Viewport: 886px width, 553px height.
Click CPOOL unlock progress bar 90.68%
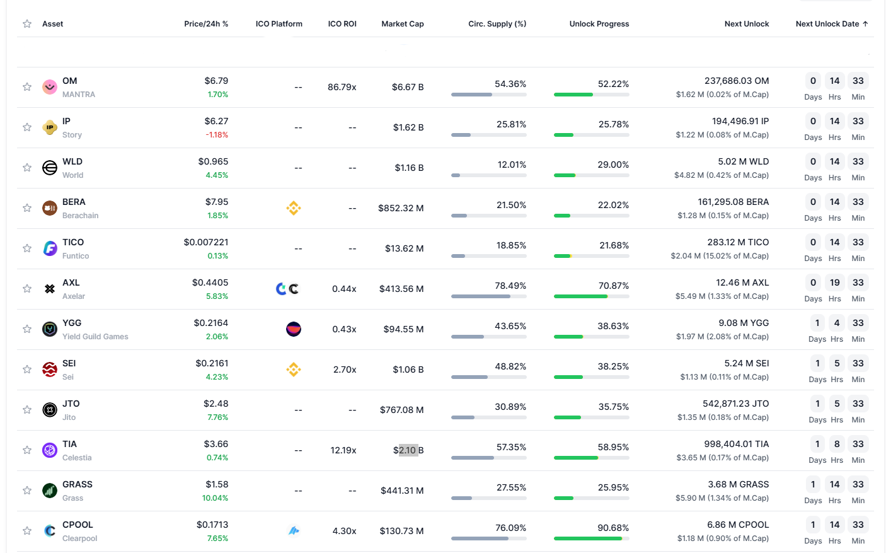tap(592, 538)
